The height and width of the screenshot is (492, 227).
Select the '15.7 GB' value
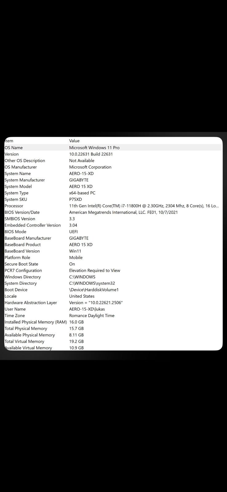point(76,328)
